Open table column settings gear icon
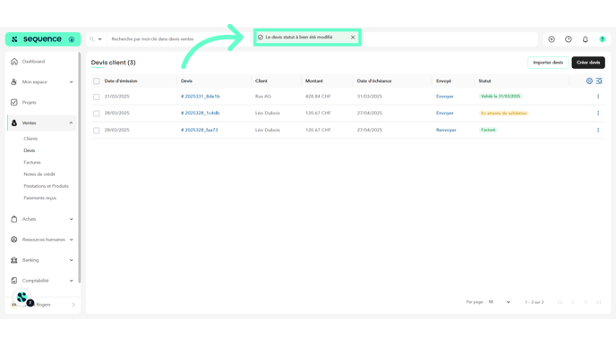 click(x=589, y=80)
